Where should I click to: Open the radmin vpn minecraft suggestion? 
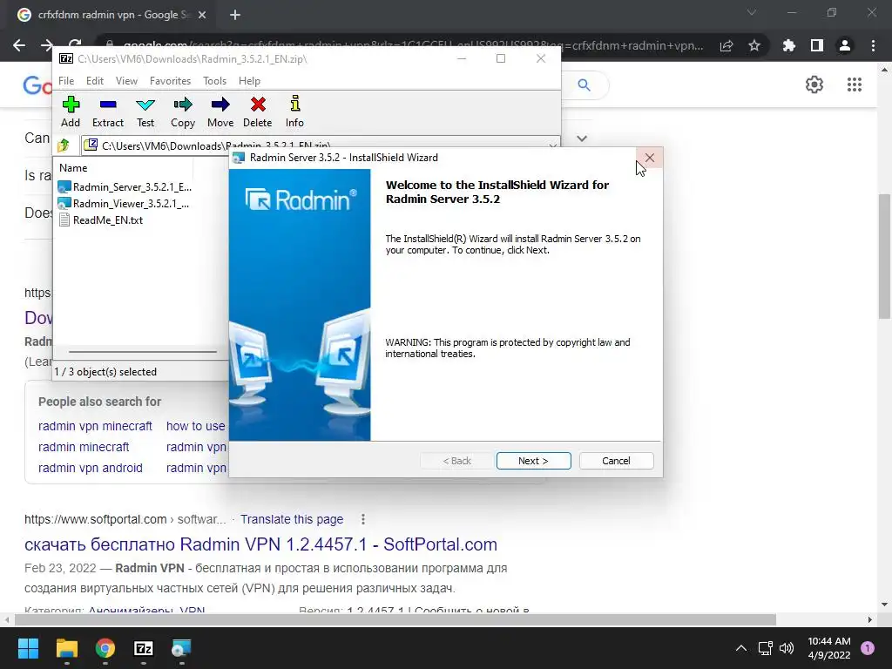click(95, 426)
